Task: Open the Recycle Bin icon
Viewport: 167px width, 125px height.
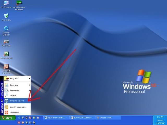Action: (6, 17)
